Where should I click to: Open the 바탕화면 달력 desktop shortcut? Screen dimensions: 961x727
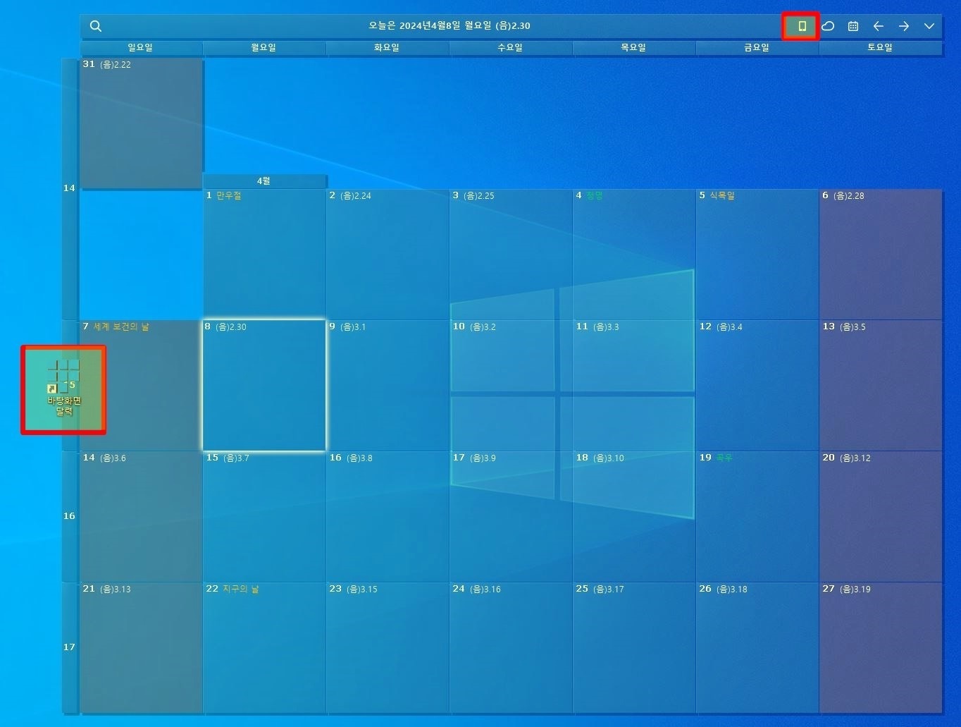pyautogui.click(x=63, y=389)
